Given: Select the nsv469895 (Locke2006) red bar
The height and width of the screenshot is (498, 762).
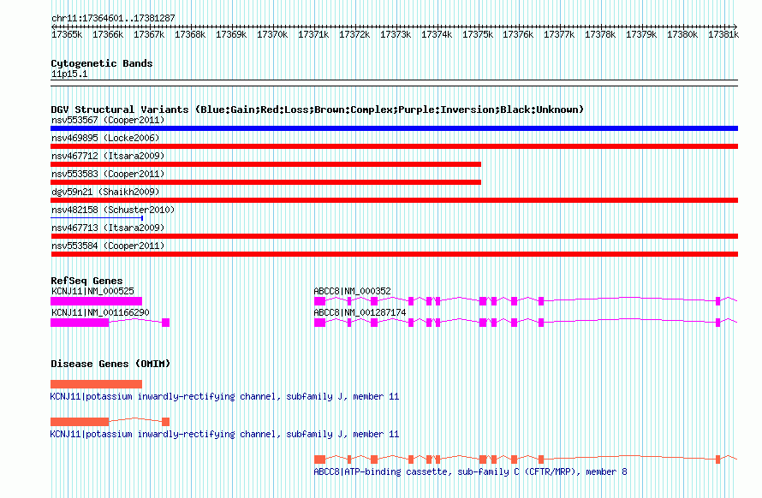Looking at the screenshot, I should [x=394, y=146].
